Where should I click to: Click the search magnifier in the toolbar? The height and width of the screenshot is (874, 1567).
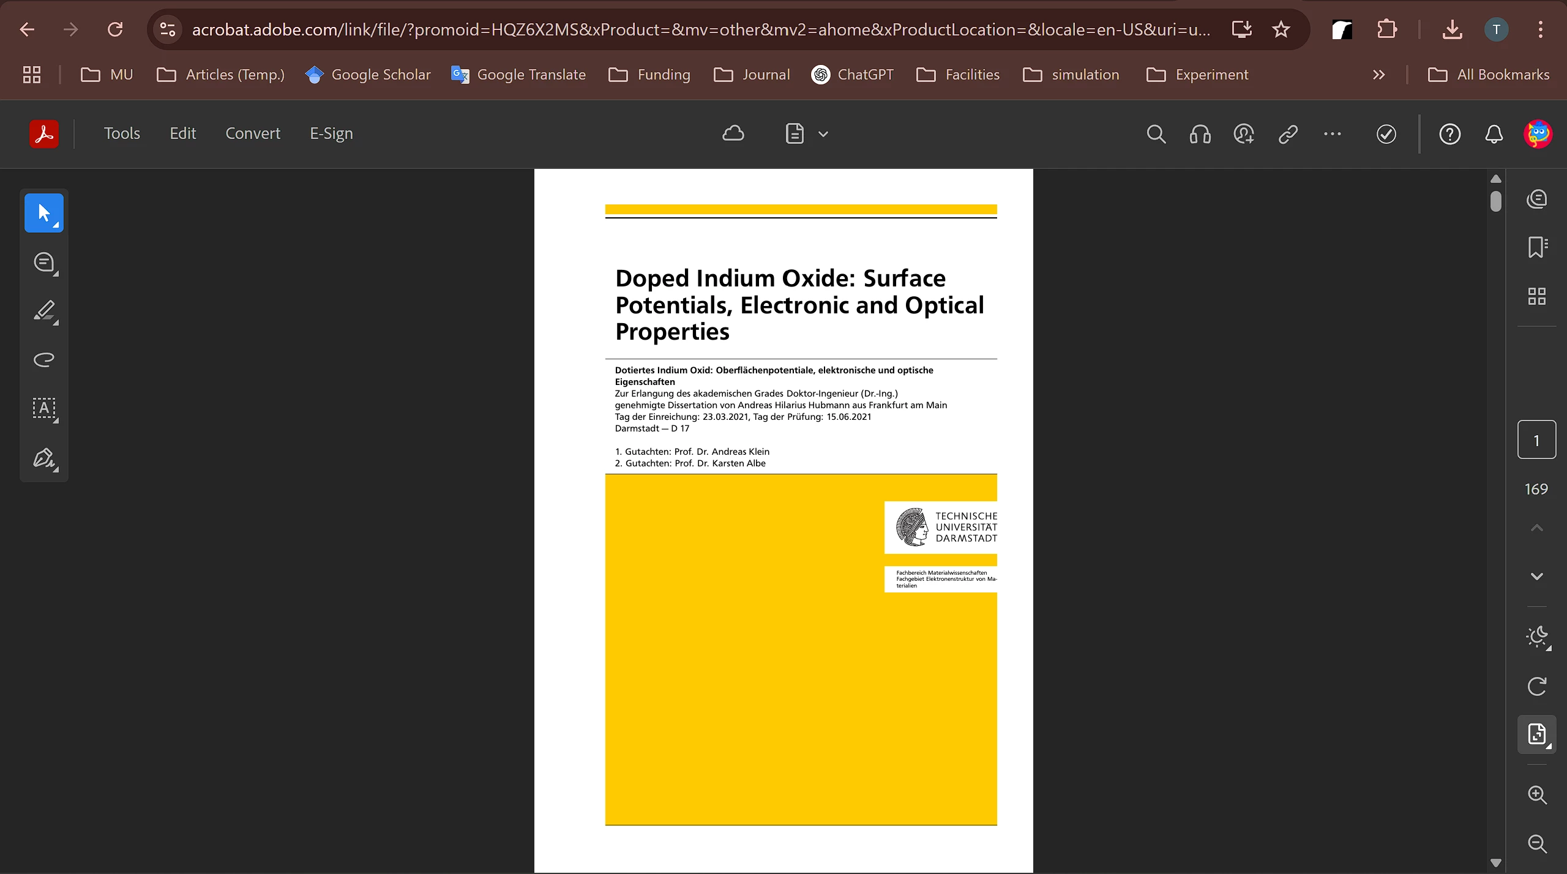click(x=1156, y=134)
